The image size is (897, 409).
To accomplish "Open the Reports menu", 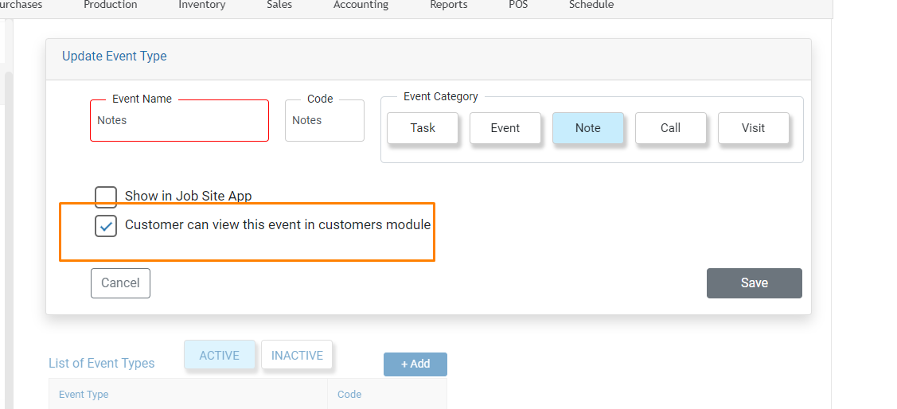I will (449, 5).
